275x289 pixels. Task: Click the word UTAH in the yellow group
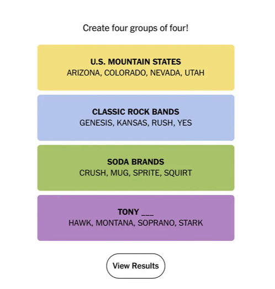pos(194,73)
